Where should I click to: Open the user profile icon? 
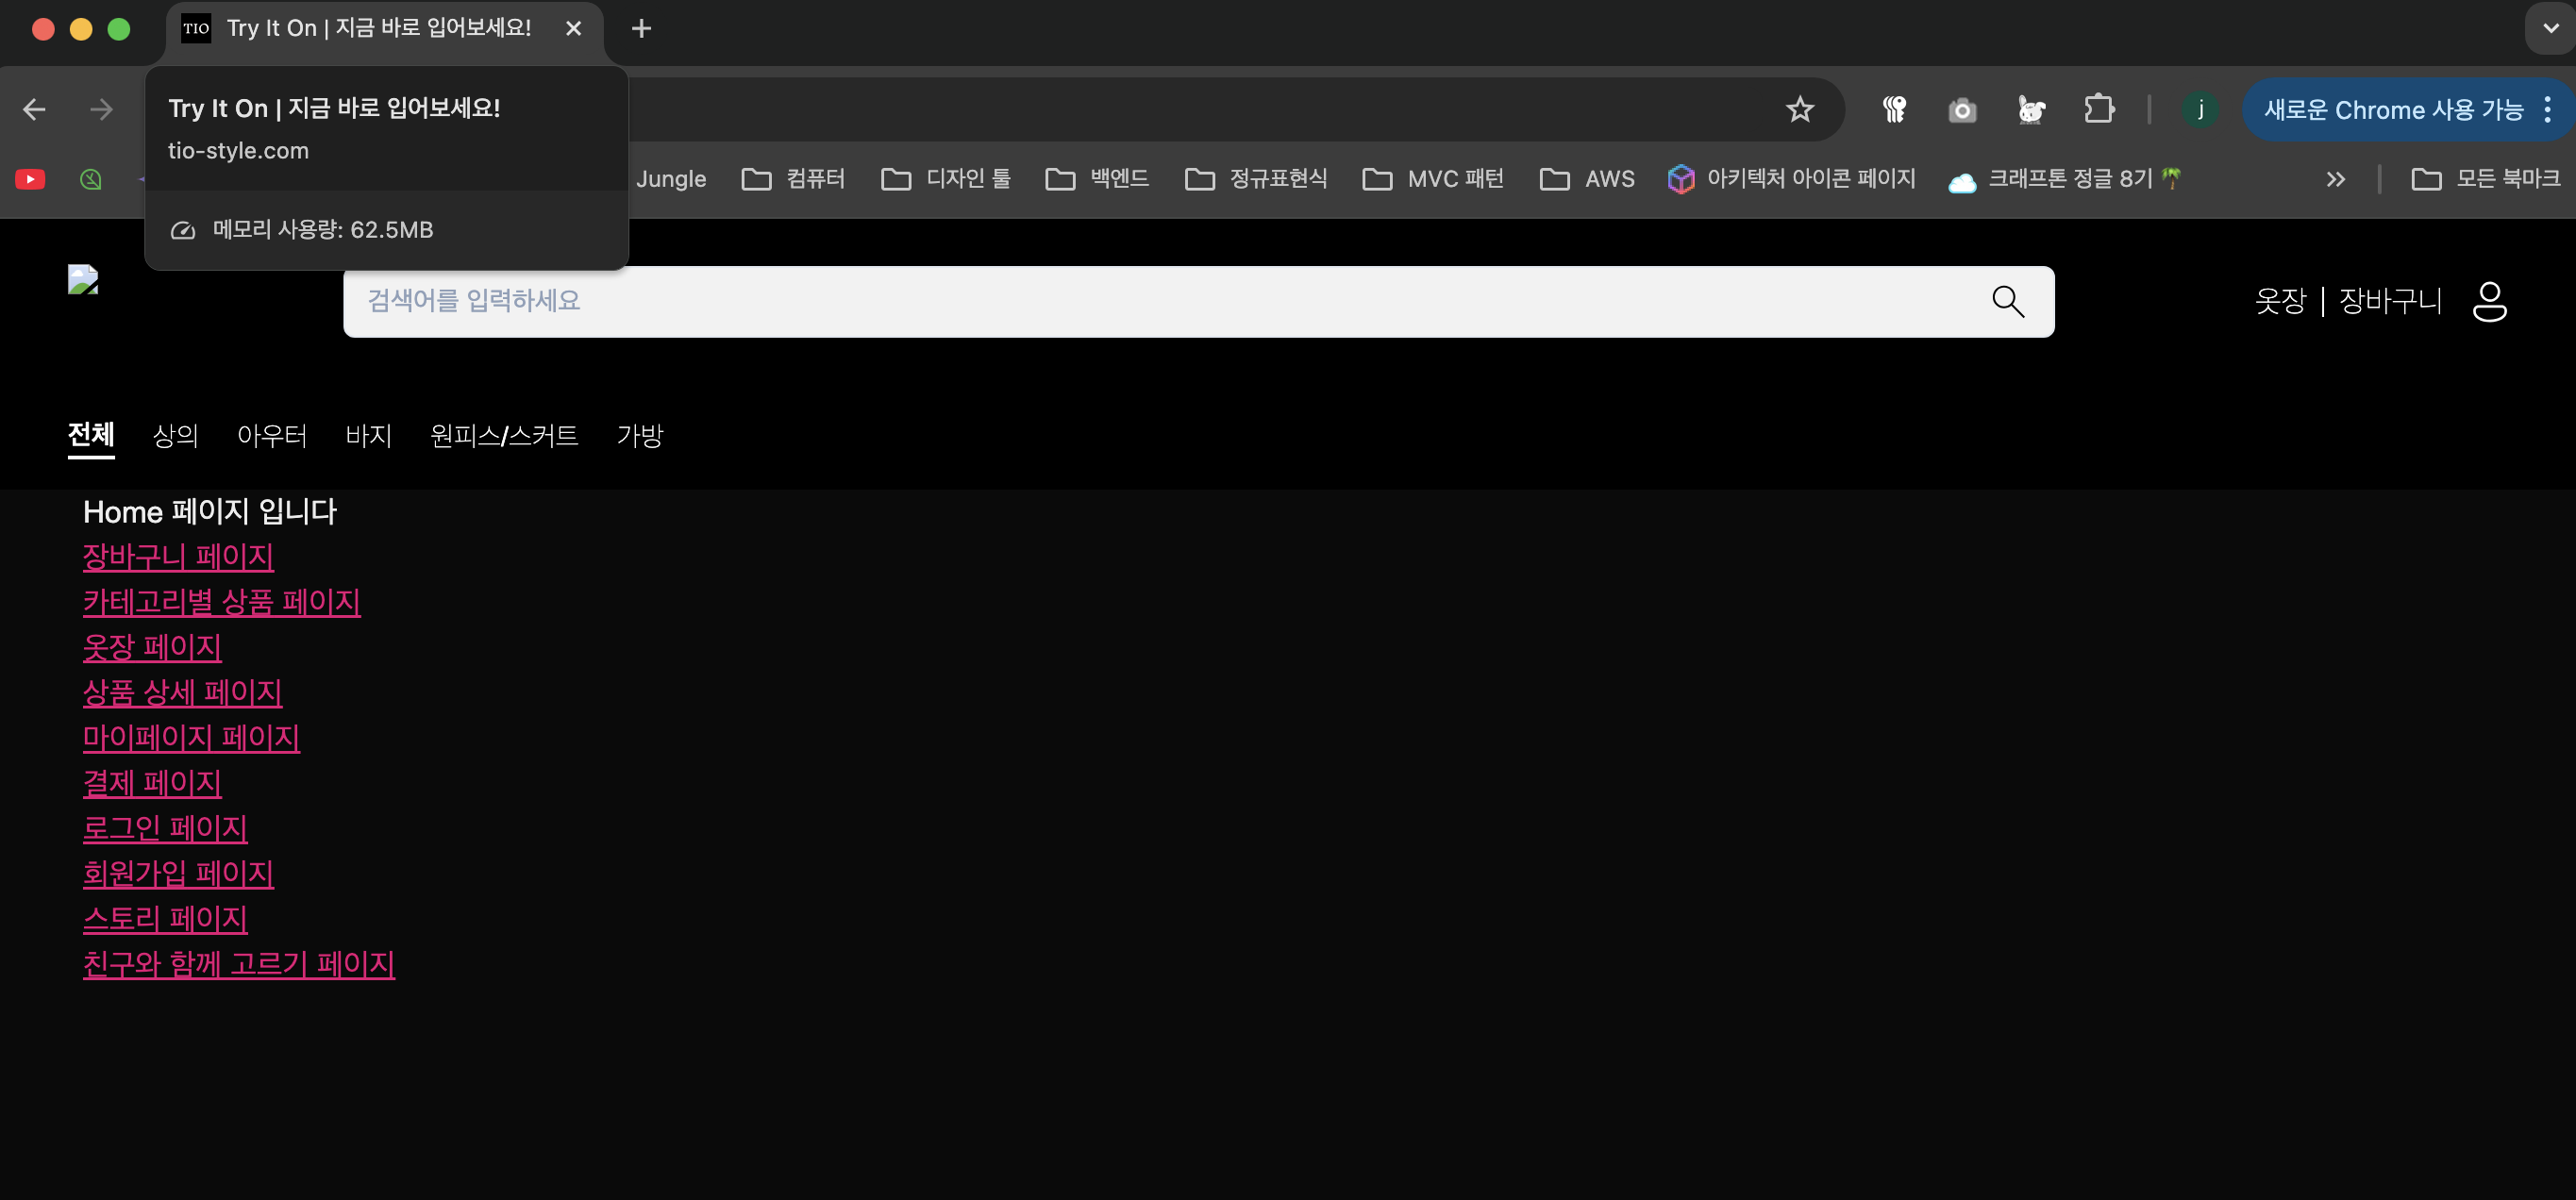click(x=2488, y=301)
